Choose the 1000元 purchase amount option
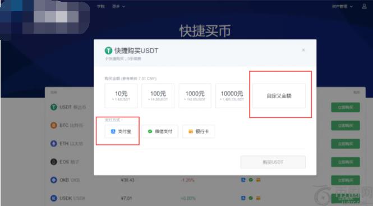This screenshot has height=206, width=373. [x=195, y=96]
